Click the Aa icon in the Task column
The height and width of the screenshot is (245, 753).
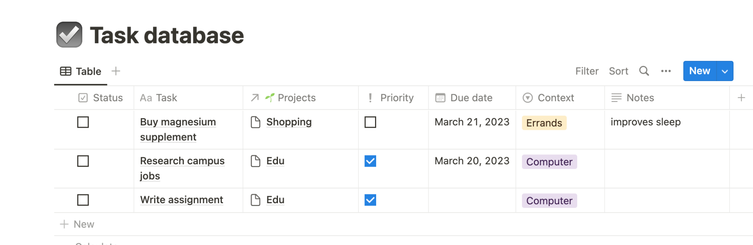click(146, 98)
